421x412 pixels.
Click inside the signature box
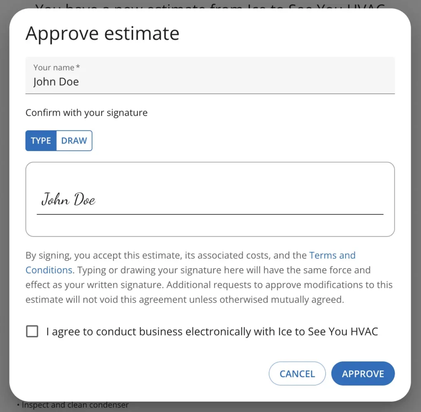[247, 185]
